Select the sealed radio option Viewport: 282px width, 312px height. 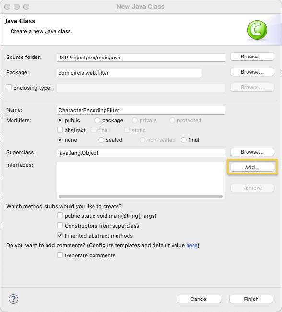[x=101, y=140]
